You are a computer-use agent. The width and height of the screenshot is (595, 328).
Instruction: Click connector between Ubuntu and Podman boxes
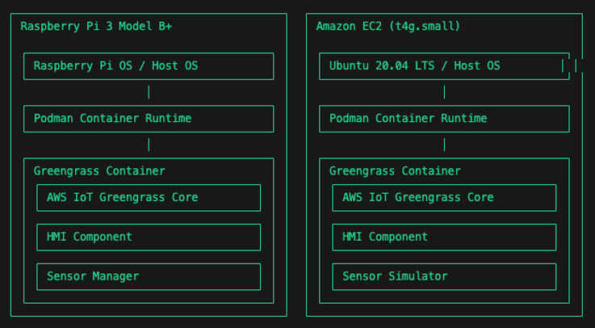[444, 92]
